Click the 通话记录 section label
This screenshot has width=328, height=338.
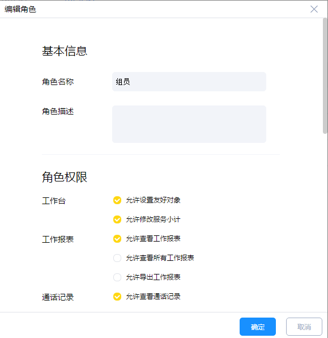click(x=58, y=297)
